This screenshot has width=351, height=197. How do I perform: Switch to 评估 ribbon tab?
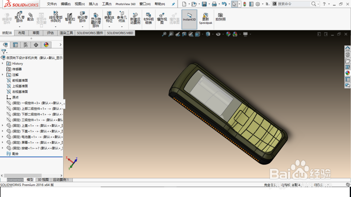pyautogui.click(x=50, y=33)
